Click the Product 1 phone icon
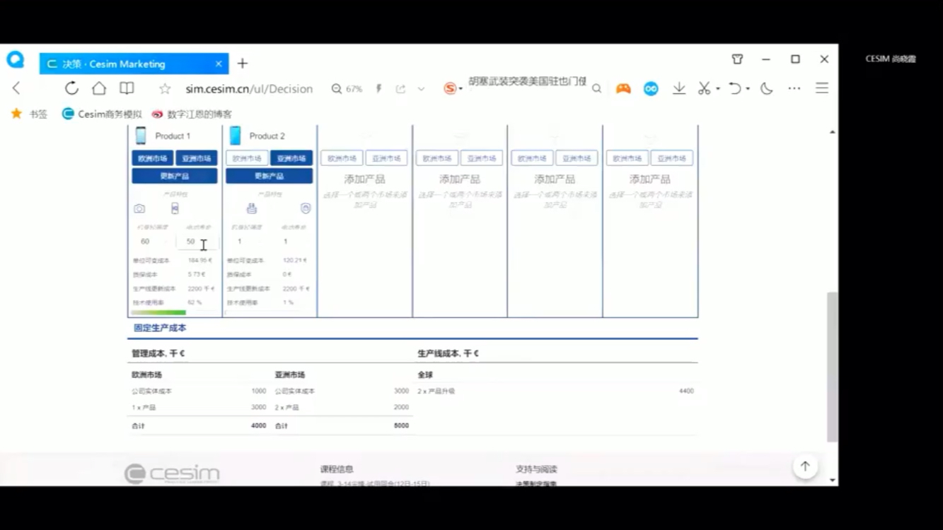This screenshot has width=943, height=530. tap(141, 136)
